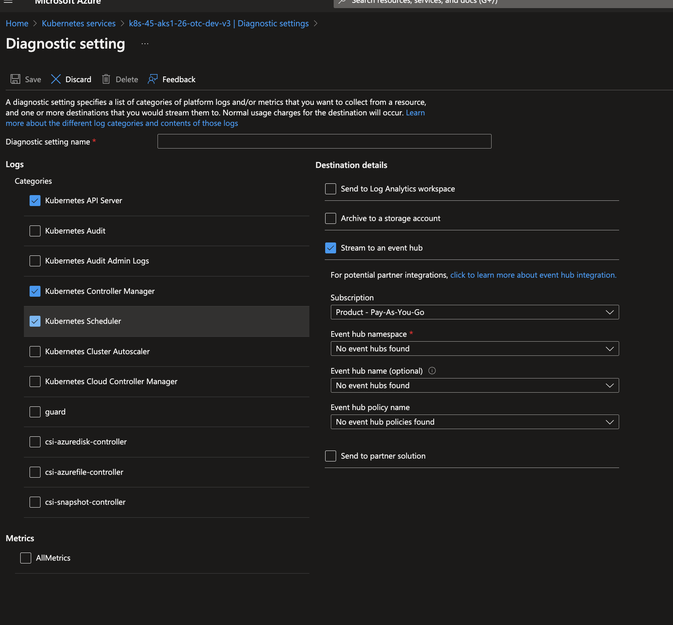Go to Home breadcrumb
Image resolution: width=673 pixels, height=625 pixels.
pyautogui.click(x=17, y=23)
